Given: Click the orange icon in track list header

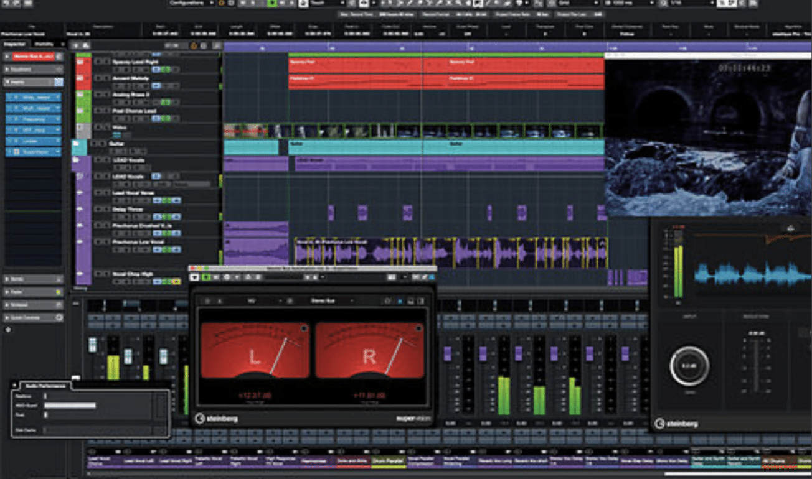Looking at the screenshot, I should 194,45.
